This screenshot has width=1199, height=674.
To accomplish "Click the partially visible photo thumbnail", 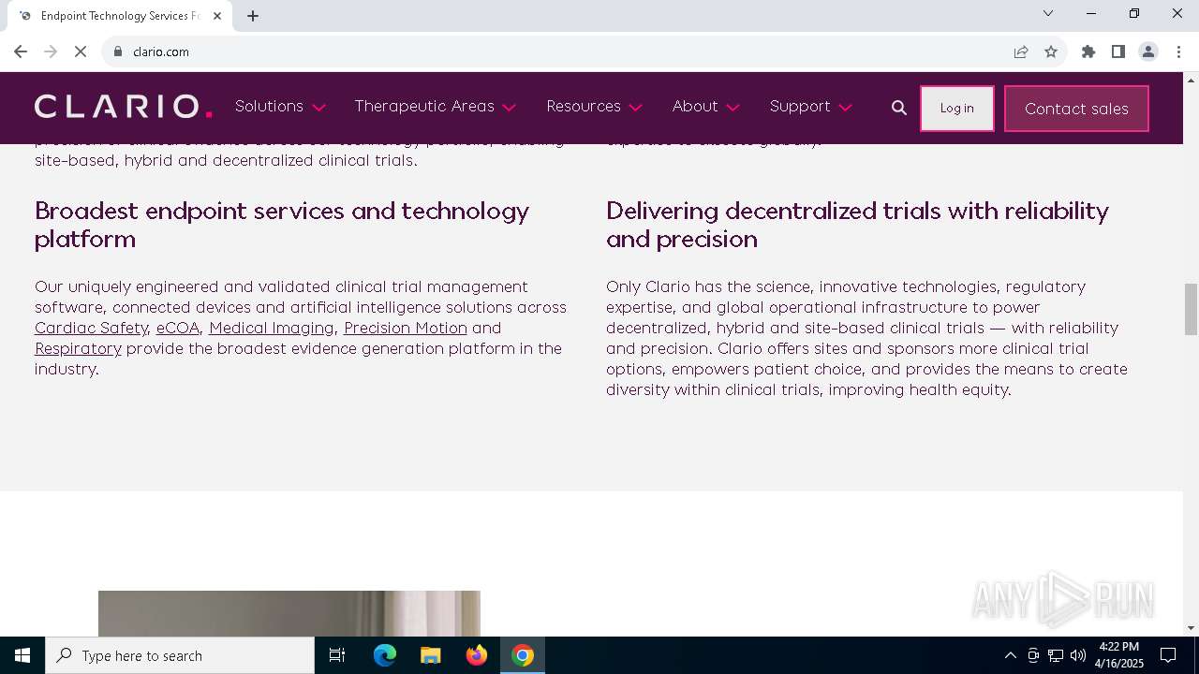I will 289,613.
